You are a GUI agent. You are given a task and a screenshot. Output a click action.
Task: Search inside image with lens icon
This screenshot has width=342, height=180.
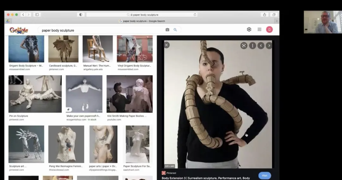tap(244, 46)
